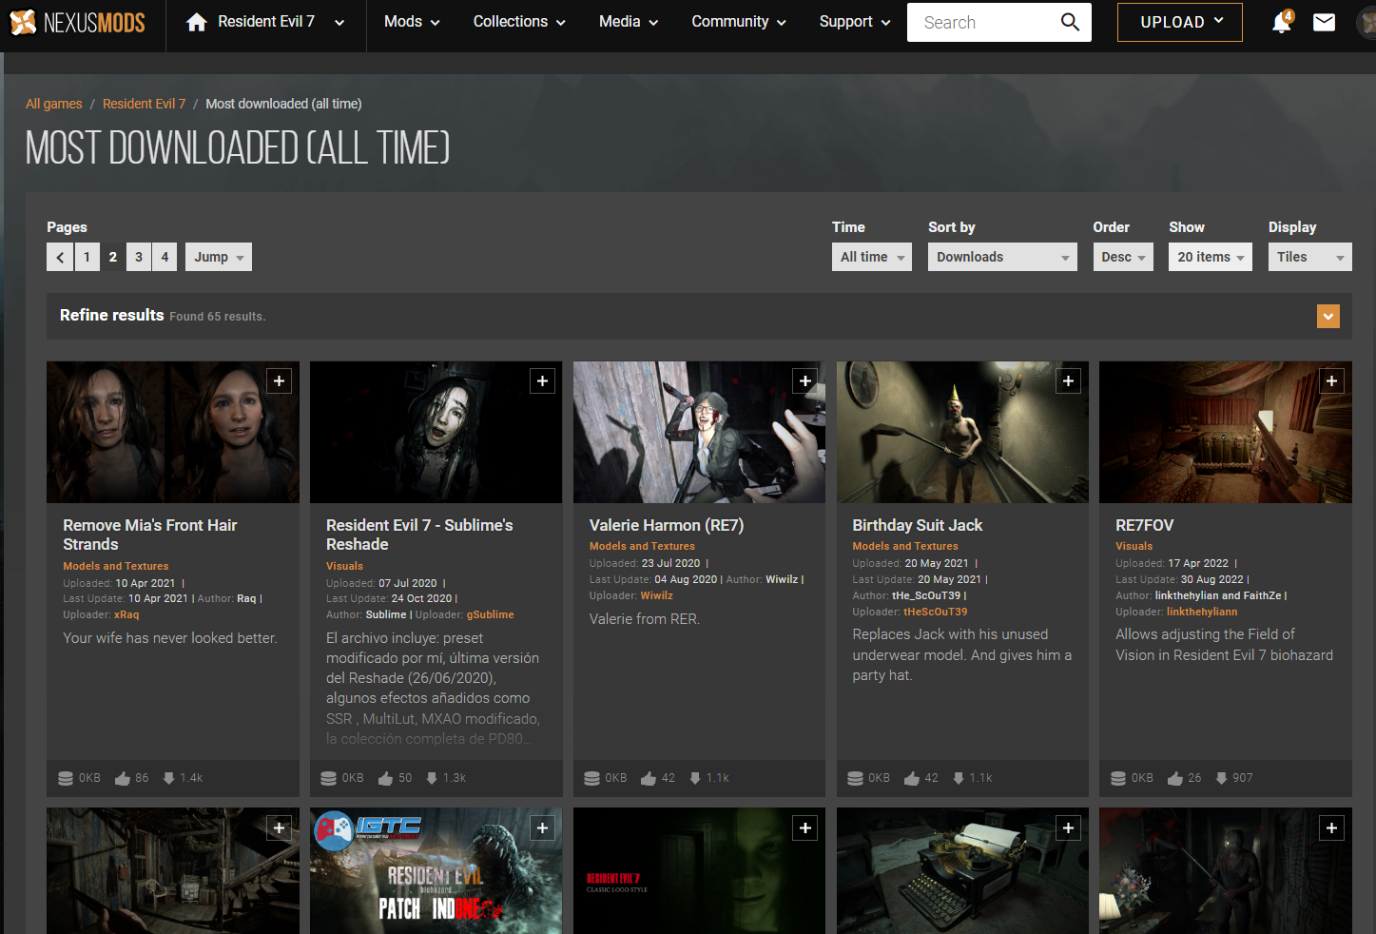Focus the Search input field
Screen dimensions: 1376x934
[x=982, y=22]
